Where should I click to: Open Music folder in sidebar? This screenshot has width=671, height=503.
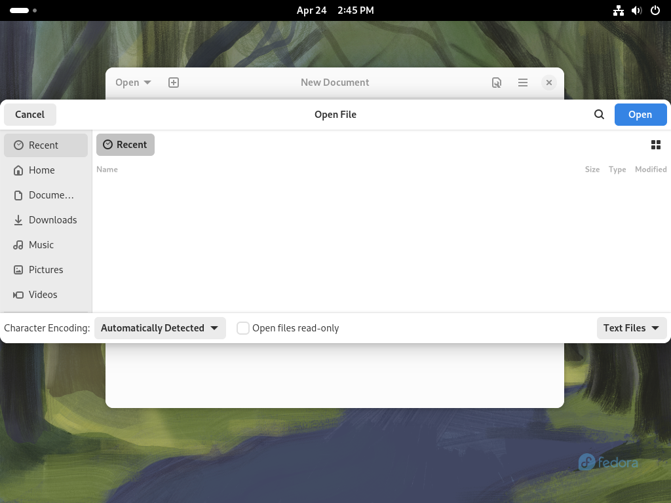46,245
